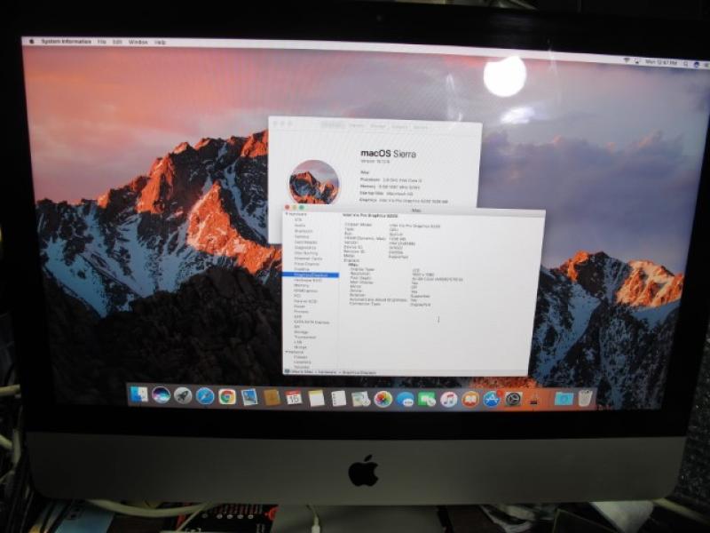The image size is (710, 533).
Task: Open Mail stamp icon in Dock
Action: (x=249, y=397)
